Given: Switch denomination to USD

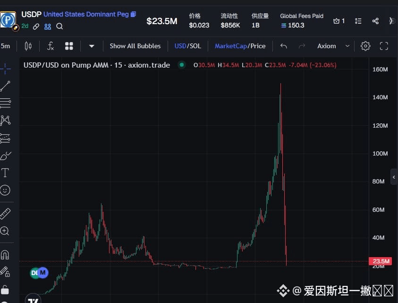Looking at the screenshot, I should coord(180,46).
